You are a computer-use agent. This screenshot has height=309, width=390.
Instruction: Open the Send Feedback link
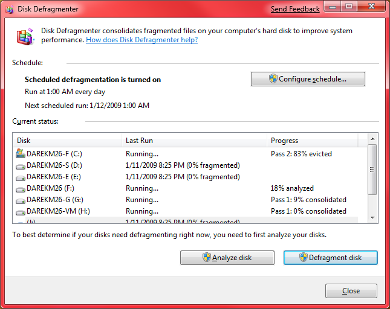tap(295, 9)
